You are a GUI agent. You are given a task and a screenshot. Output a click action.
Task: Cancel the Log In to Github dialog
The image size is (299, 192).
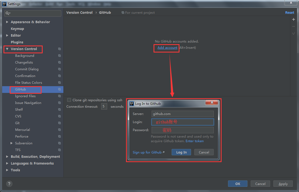tap(204, 152)
